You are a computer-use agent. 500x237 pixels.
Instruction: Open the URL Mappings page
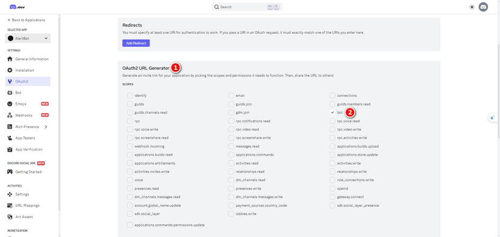(x=28, y=205)
